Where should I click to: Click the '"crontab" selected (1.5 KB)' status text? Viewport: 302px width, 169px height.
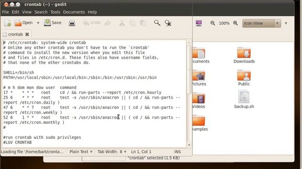tap(154, 158)
